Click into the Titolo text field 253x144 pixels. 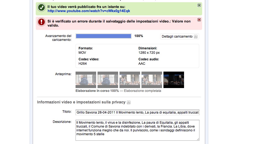coord(137,112)
